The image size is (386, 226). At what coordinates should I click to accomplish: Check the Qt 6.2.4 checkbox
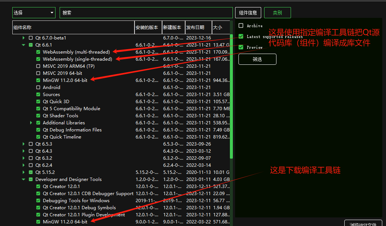pyautogui.click(x=31, y=165)
